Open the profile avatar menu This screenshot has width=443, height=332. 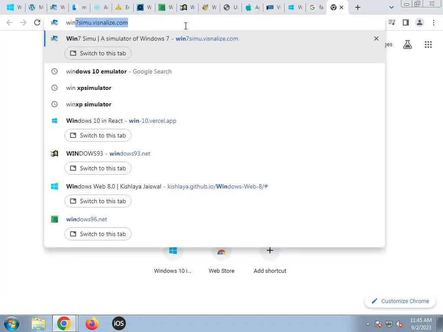420,22
